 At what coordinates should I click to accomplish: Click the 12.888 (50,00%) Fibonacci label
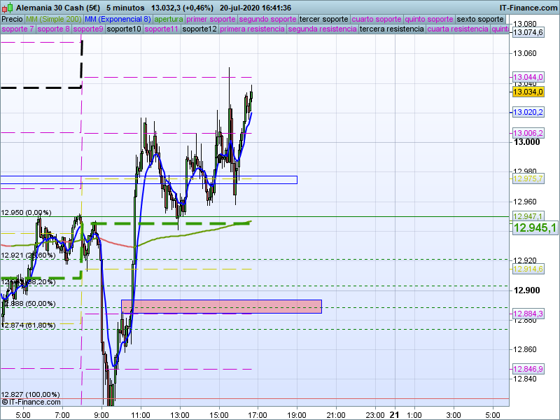(x=28, y=304)
